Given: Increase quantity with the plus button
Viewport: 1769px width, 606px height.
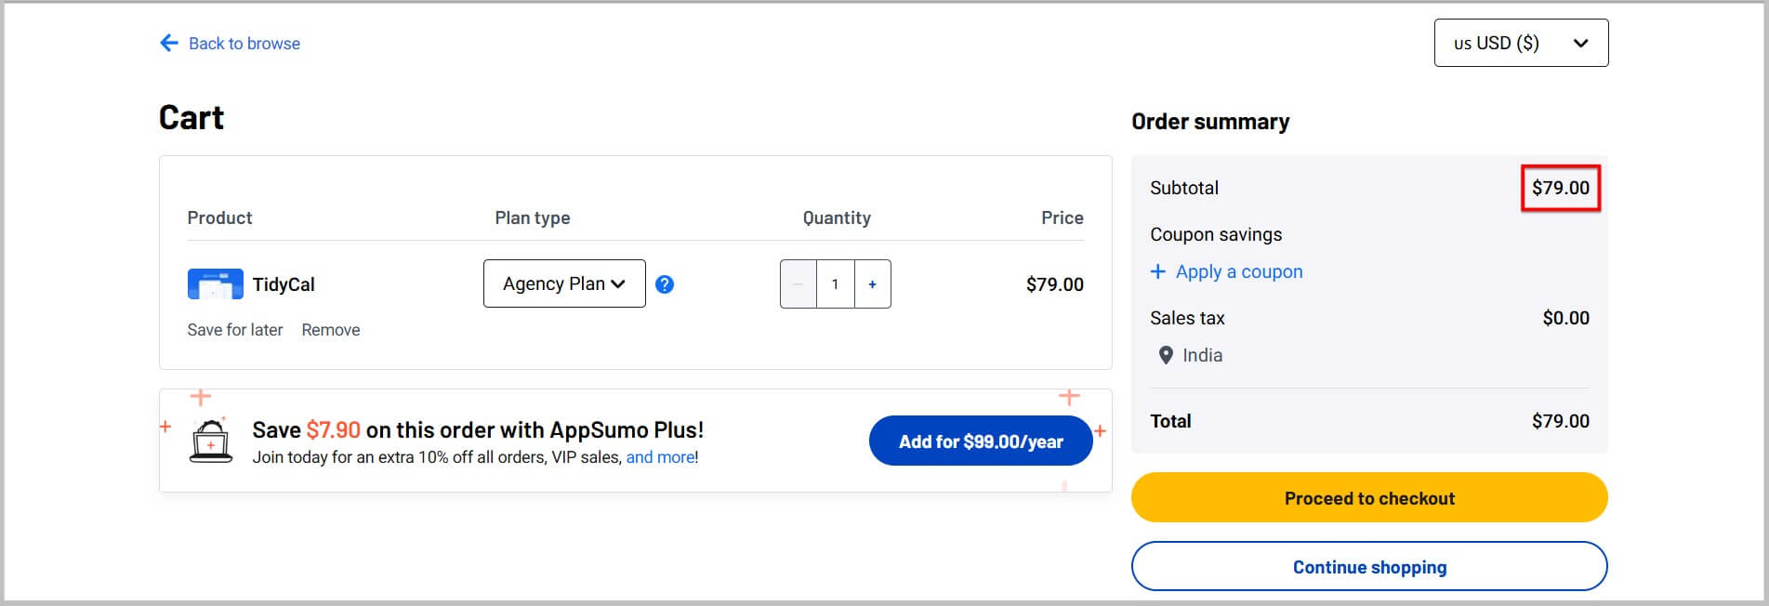Looking at the screenshot, I should click(872, 284).
